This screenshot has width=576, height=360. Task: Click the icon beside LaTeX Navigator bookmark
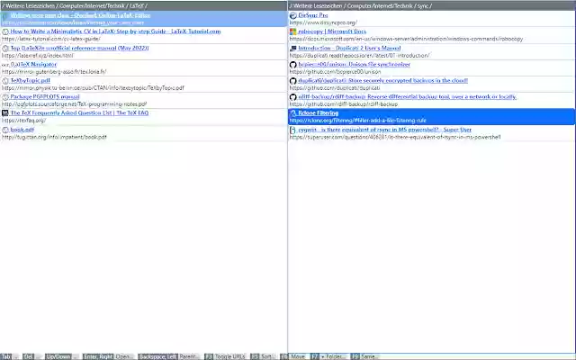click(5, 65)
